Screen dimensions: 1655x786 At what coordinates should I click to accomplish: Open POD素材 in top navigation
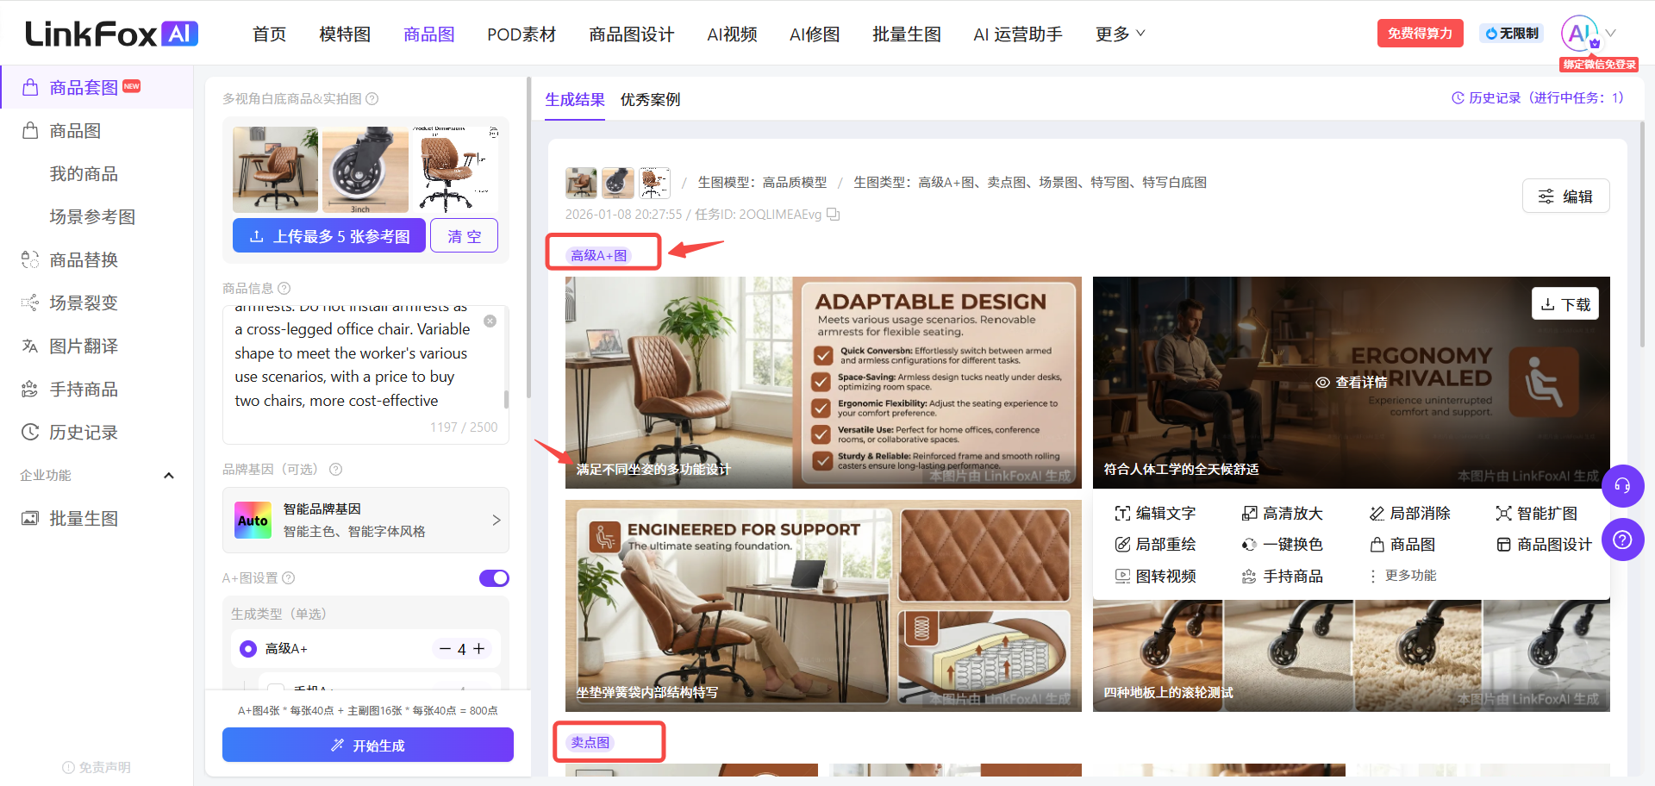521,34
